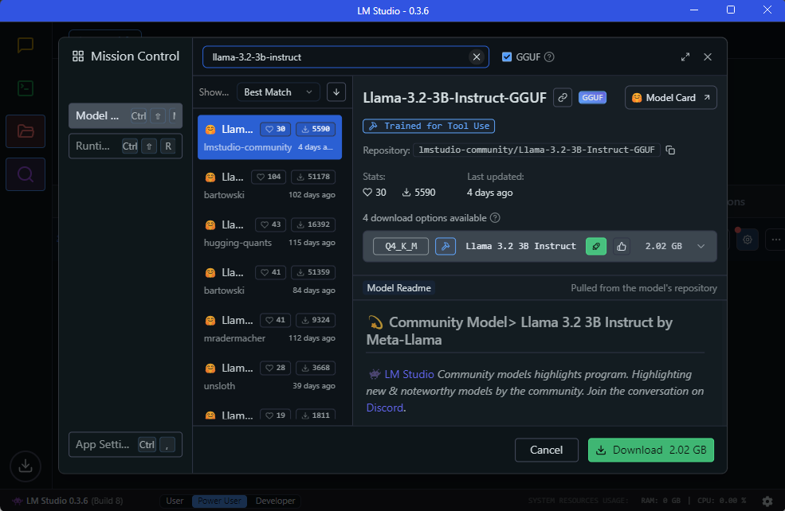Click Download 2.02 GB button
The height and width of the screenshot is (511, 785).
[x=651, y=450]
